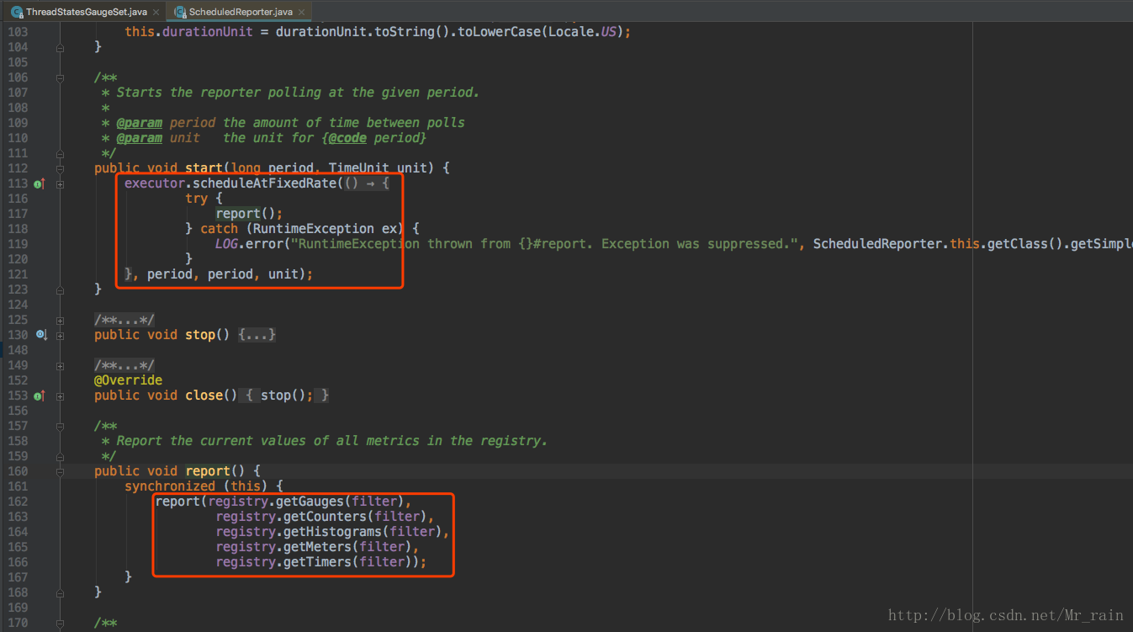Collapse the Javadoc starting at line 170
The height and width of the screenshot is (632, 1133).
[x=60, y=623]
